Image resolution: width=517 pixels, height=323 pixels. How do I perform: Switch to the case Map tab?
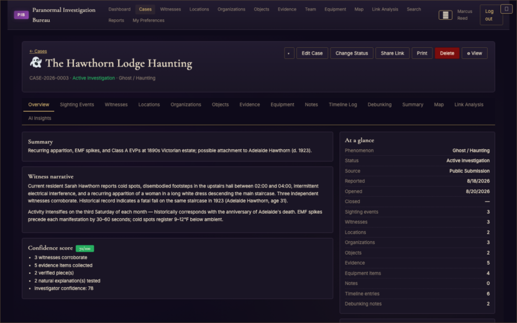point(439,104)
